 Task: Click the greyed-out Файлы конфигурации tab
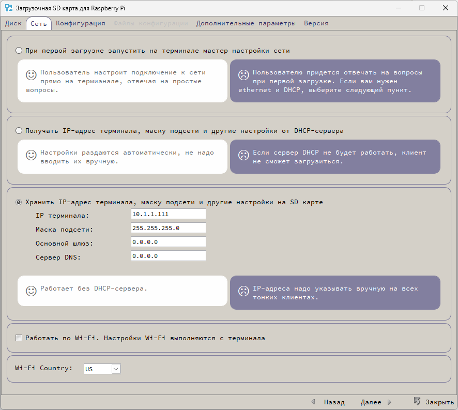[x=150, y=23]
